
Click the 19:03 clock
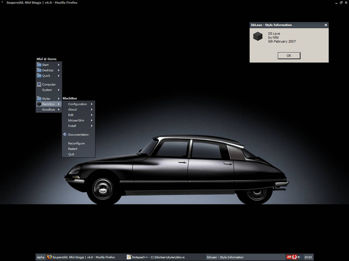(308, 257)
